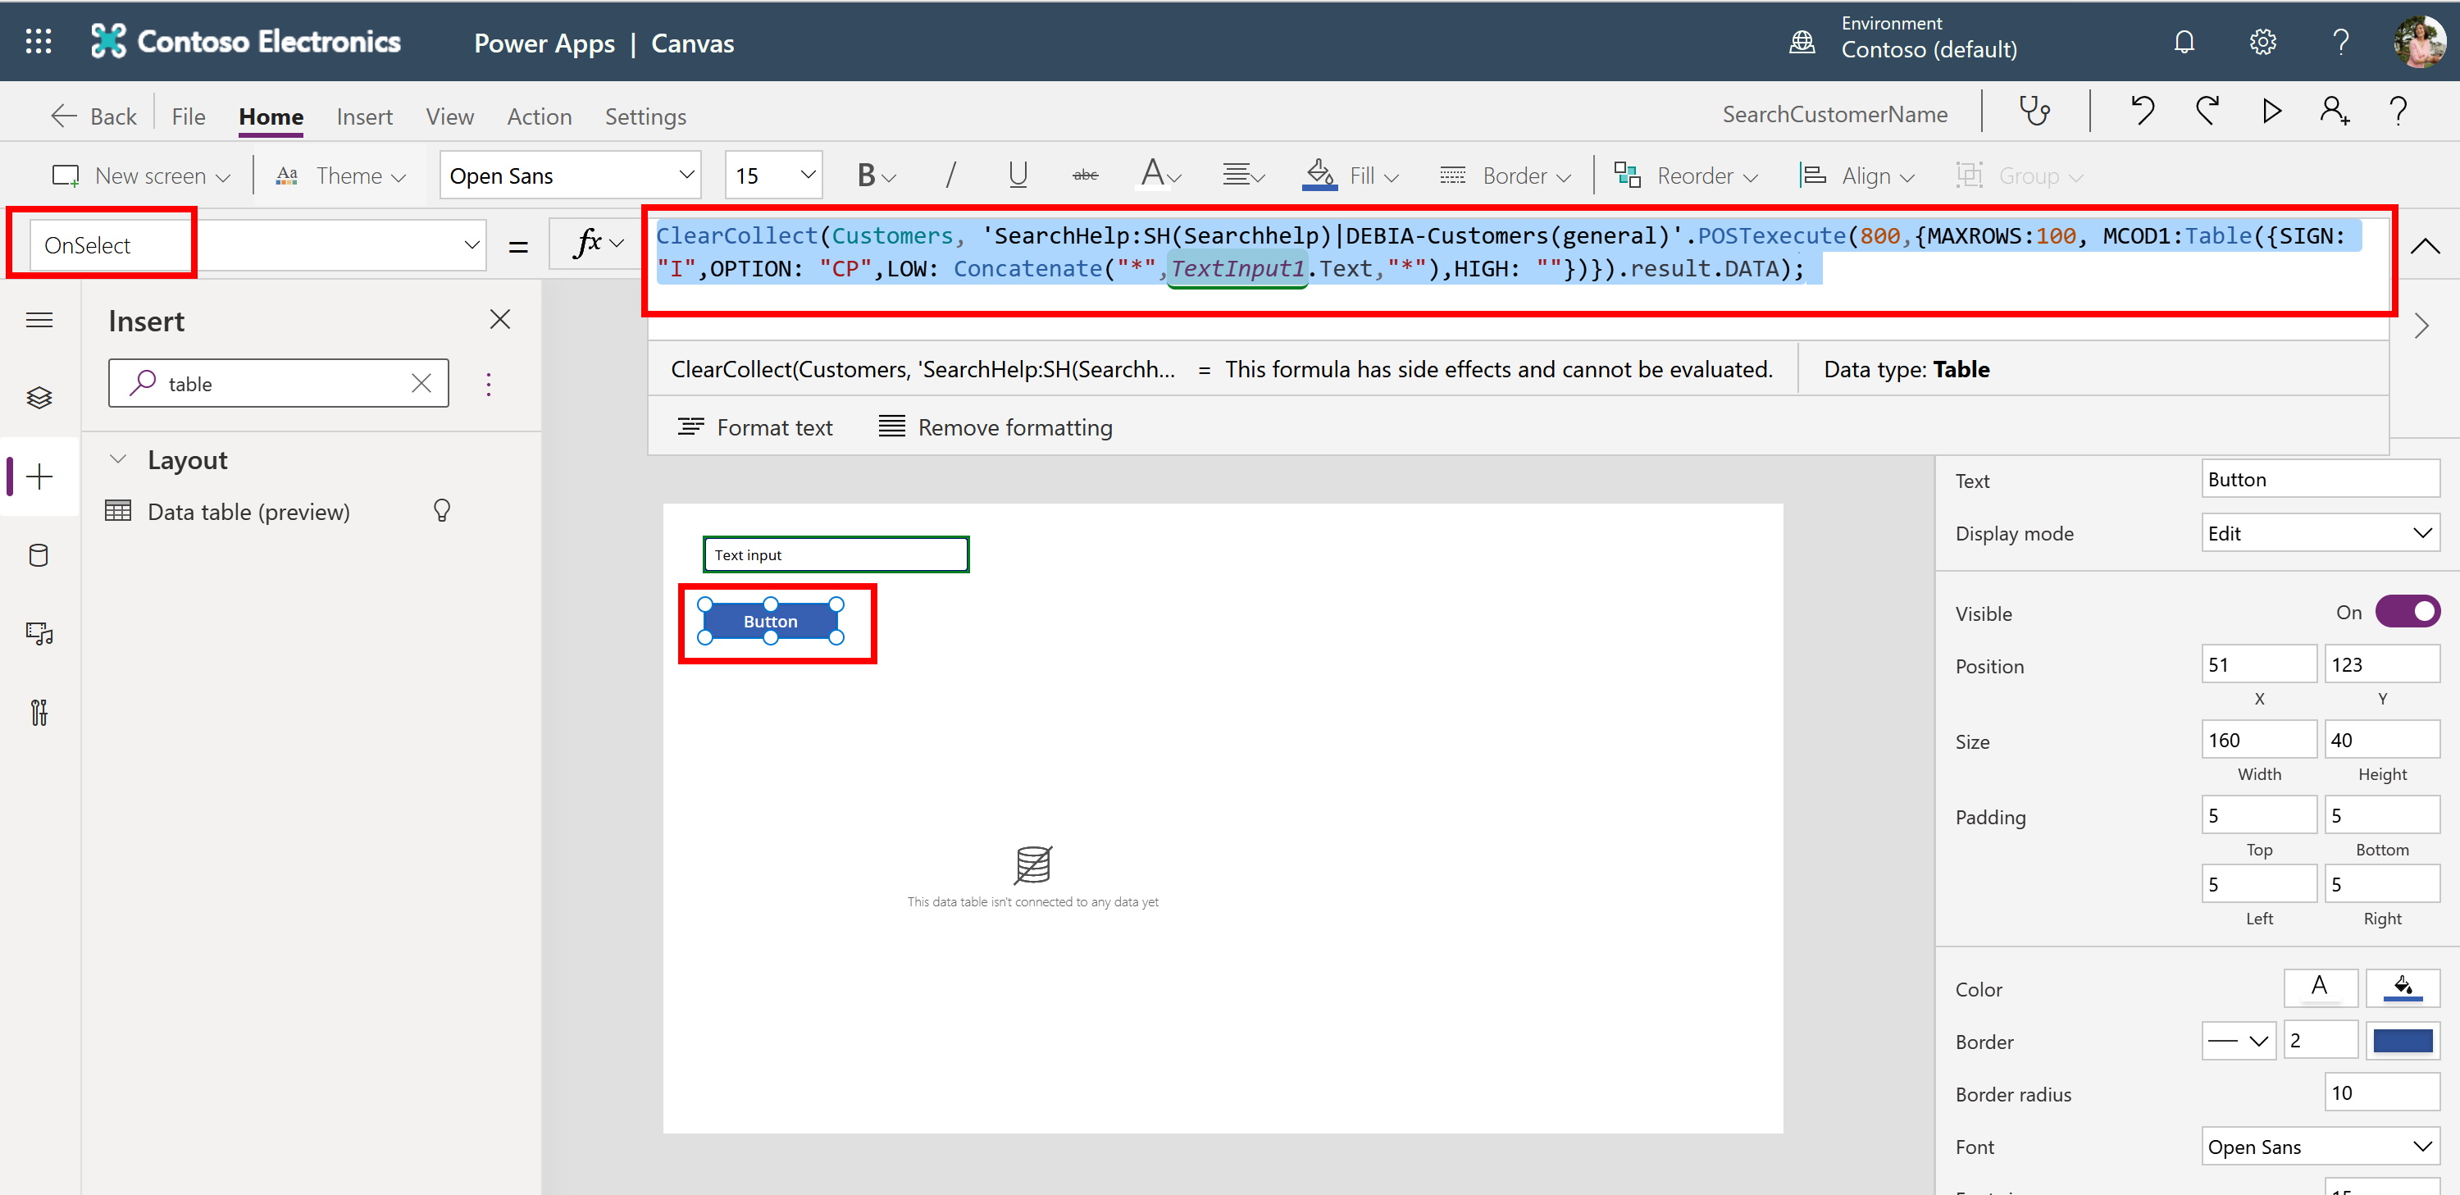Click the Undo arrow icon
2460x1195 pixels.
coord(2142,112)
